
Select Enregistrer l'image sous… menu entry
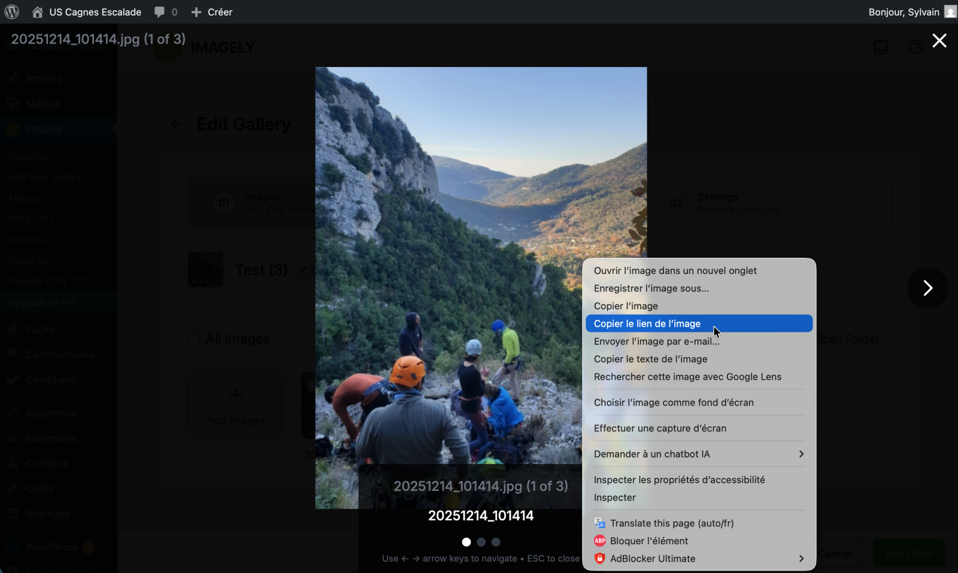[x=651, y=288]
